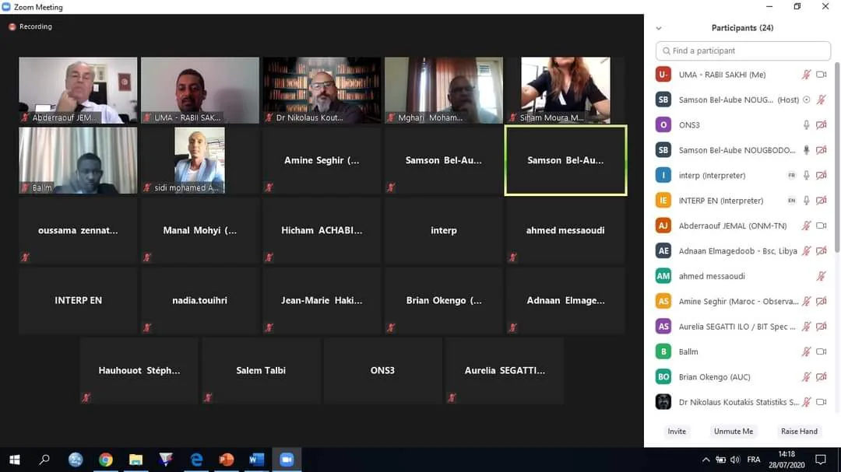The height and width of the screenshot is (472, 841).
Task: Click the camera icon in the UMA - RABII SAKHI row
Action: (822, 75)
